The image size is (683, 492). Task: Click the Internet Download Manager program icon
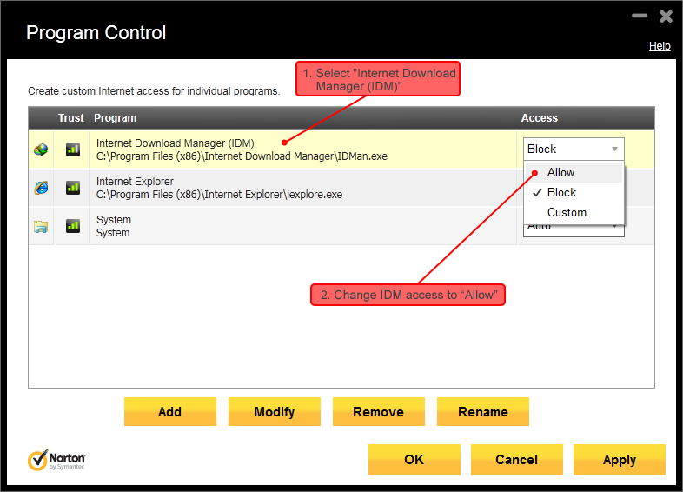click(41, 150)
